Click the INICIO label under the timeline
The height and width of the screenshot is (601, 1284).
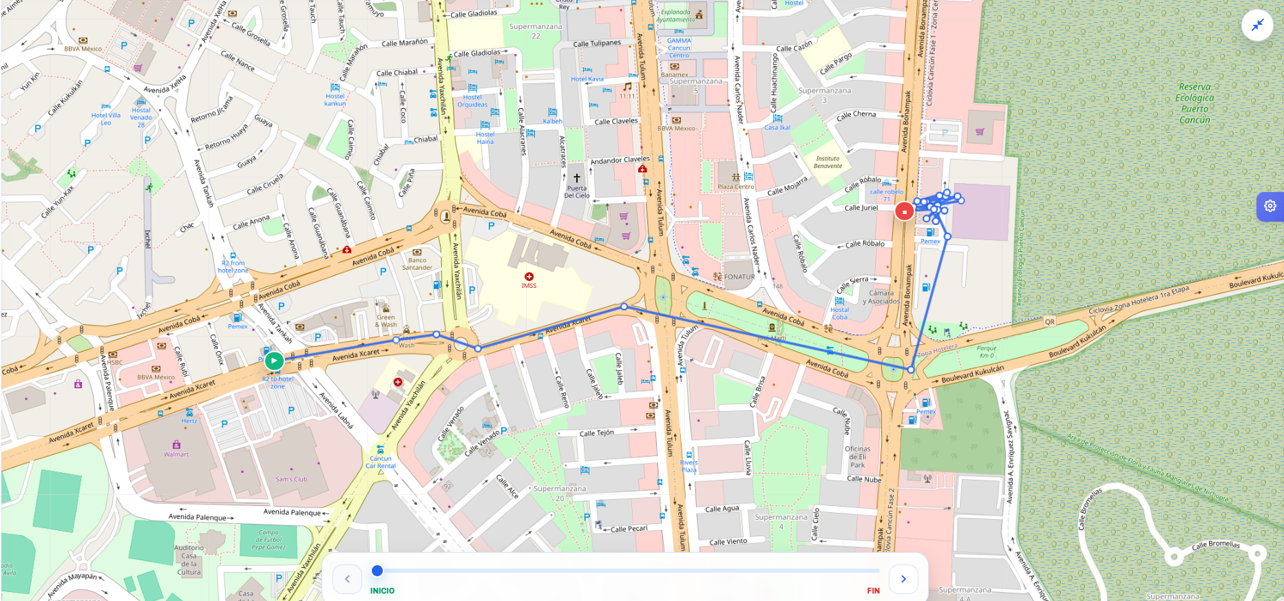[x=382, y=591]
